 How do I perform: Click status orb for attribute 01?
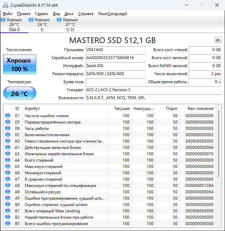pyautogui.click(x=8, y=115)
